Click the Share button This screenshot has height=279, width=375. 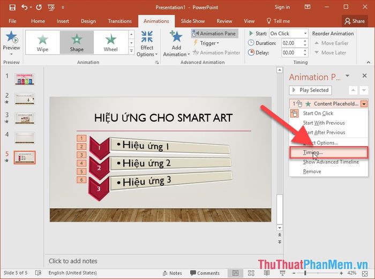[355, 21]
